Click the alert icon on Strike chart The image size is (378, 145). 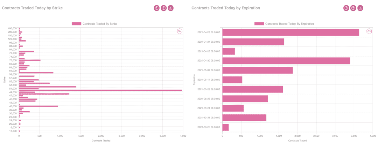157,8
